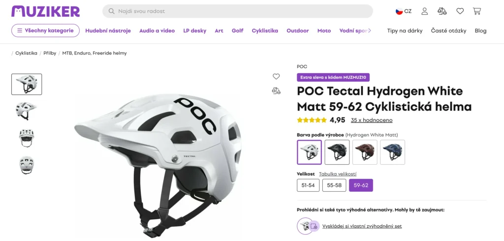This screenshot has height=241, width=504.
Task: Open the wishlist heart in header
Action: [460, 11]
